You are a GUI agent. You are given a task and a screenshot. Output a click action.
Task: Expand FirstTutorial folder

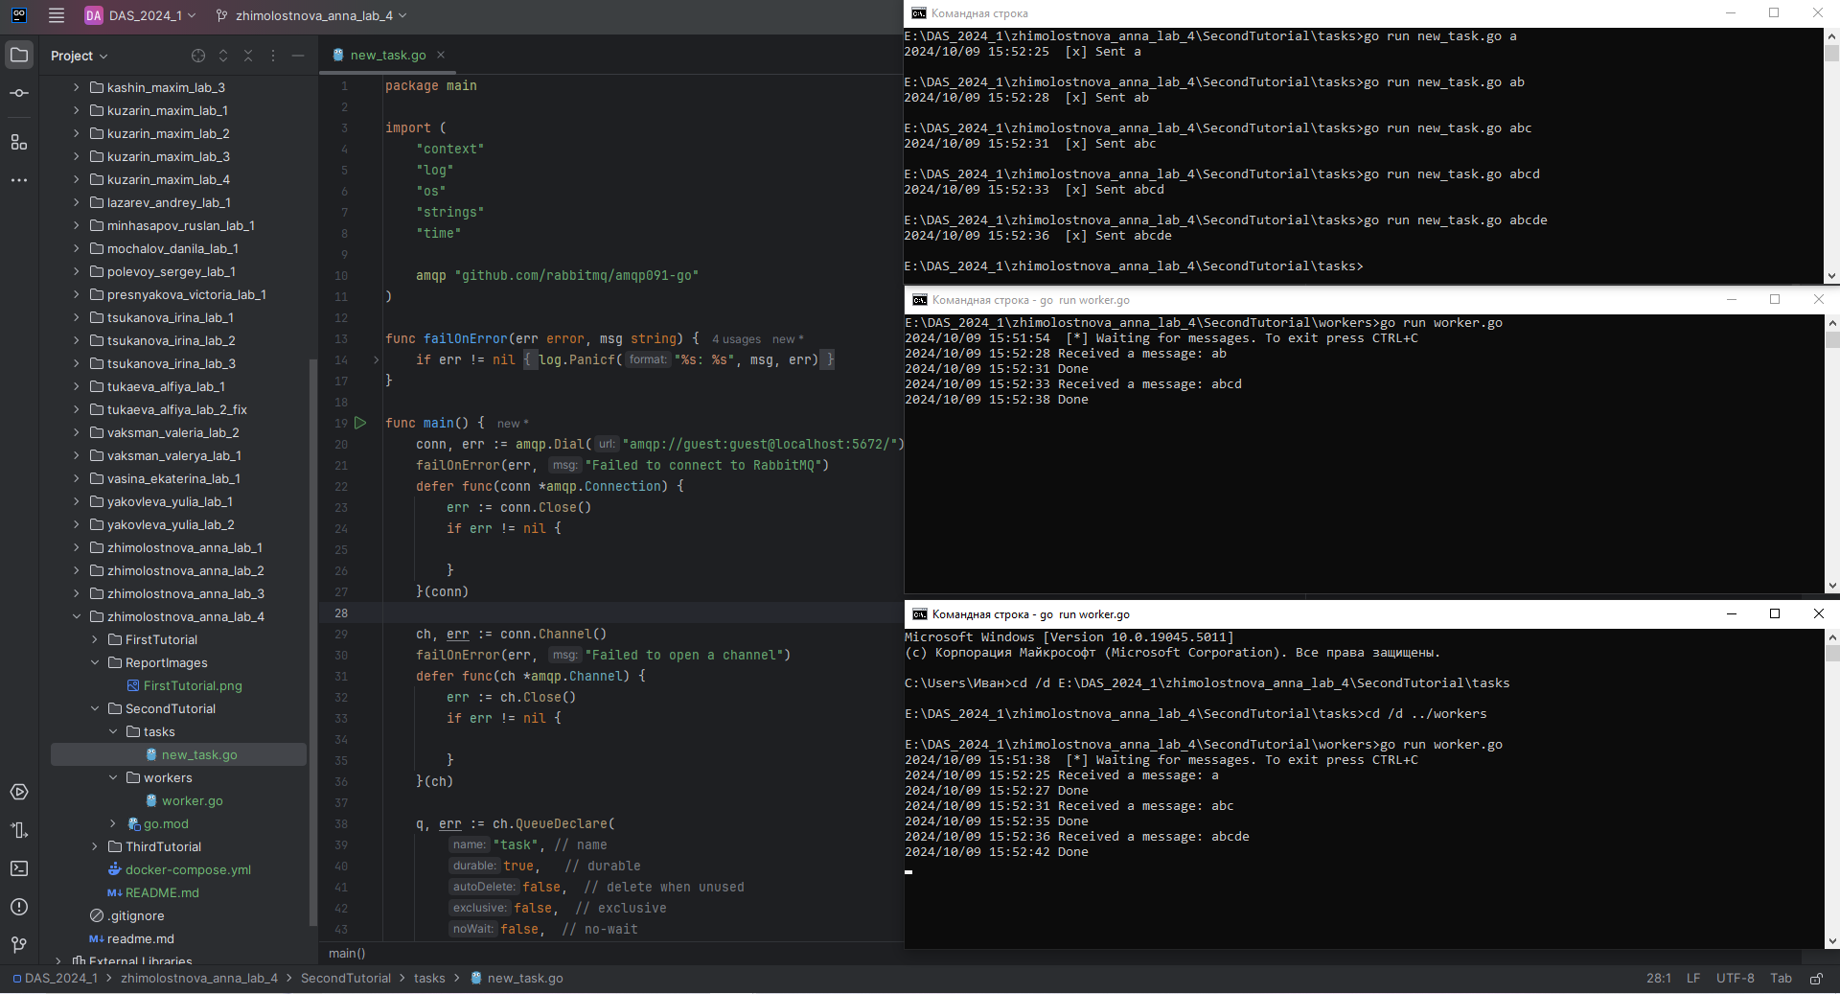click(x=95, y=639)
